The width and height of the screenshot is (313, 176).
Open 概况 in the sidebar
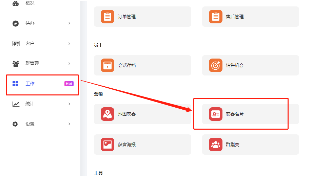pyautogui.click(x=30, y=3)
